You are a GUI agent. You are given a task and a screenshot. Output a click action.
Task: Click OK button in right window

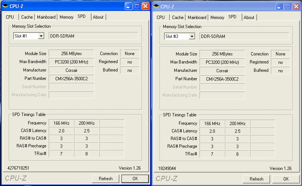tap(286, 179)
